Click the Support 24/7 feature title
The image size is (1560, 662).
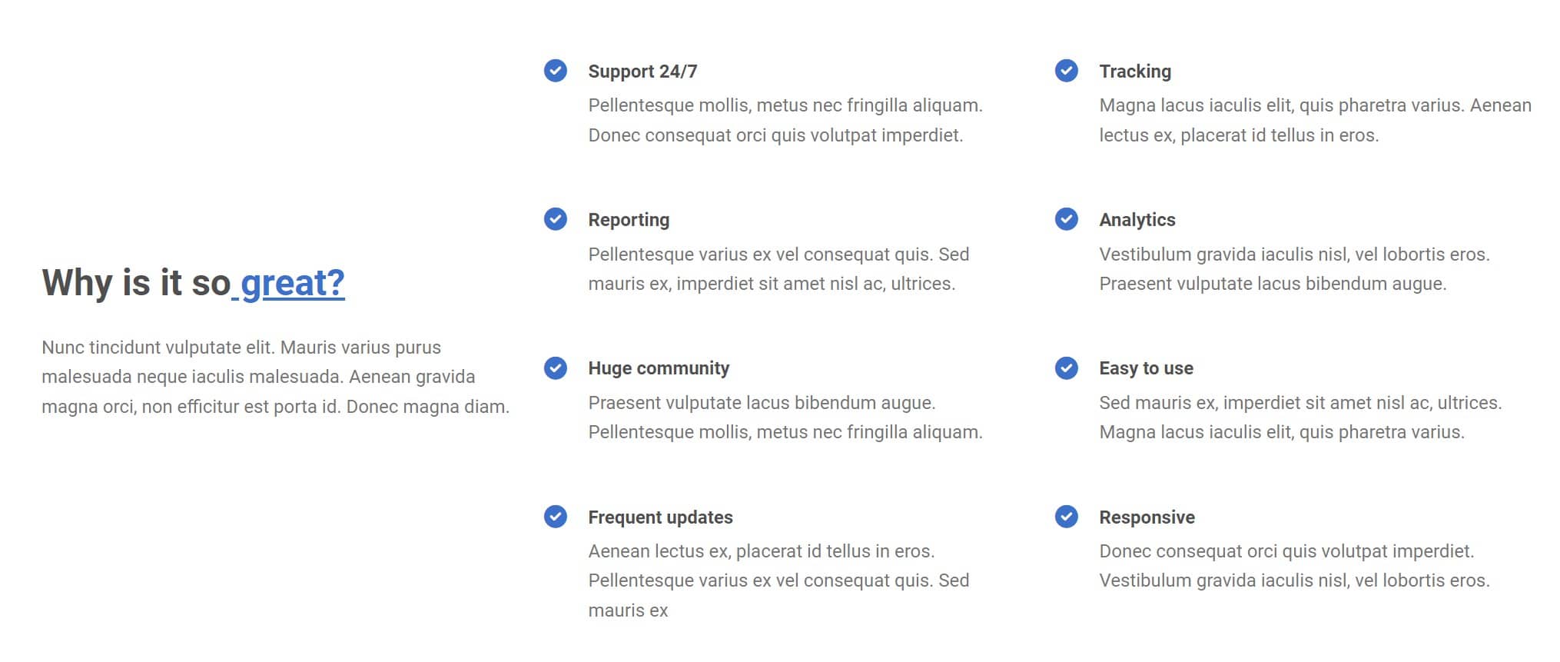642,72
